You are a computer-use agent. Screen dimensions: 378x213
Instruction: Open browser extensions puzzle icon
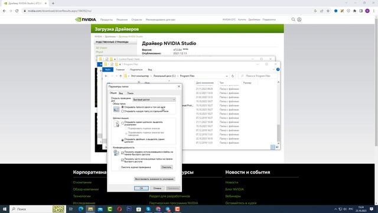point(354,11)
